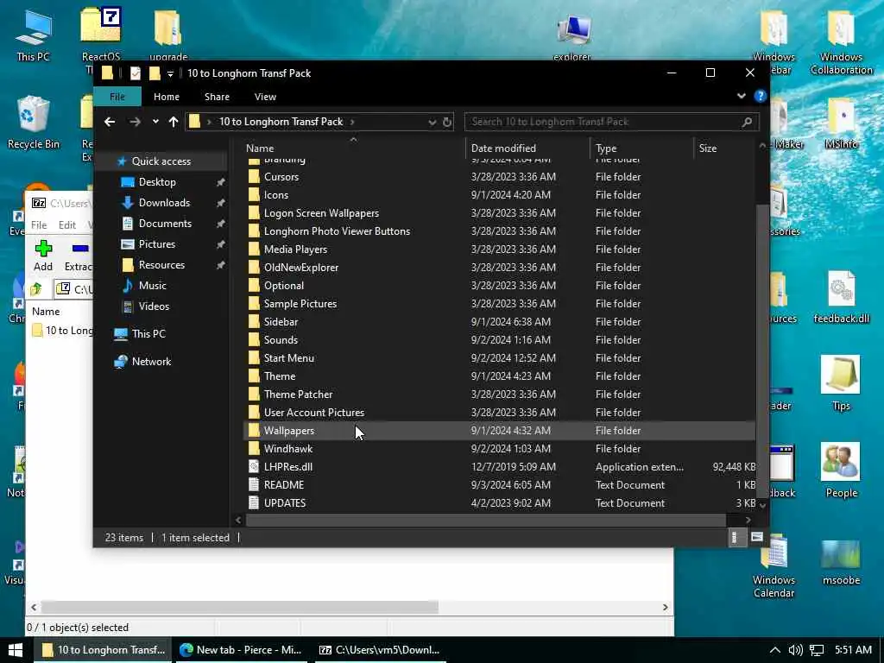Screen dimensions: 884x663
Task: Click New folder quick access toolbar icon
Action: pos(154,73)
